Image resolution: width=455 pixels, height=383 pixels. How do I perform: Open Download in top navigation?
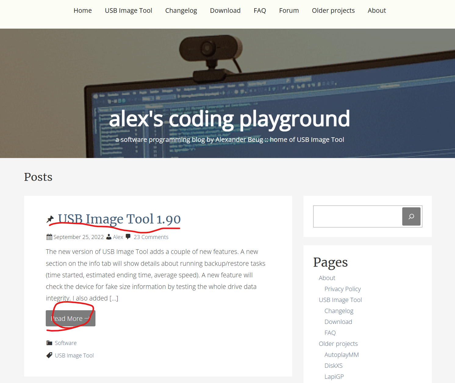[x=225, y=10]
